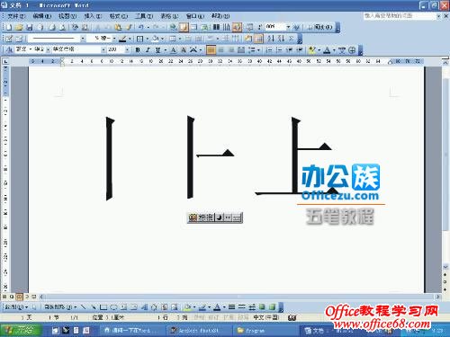Click the Draw Table pencil icon
Viewport: 450px width, 337px height.
9,39
